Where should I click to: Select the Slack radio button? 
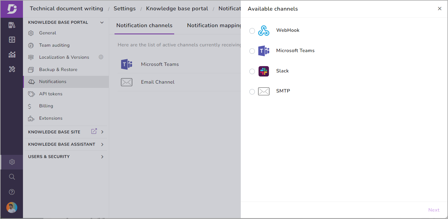point(252,71)
